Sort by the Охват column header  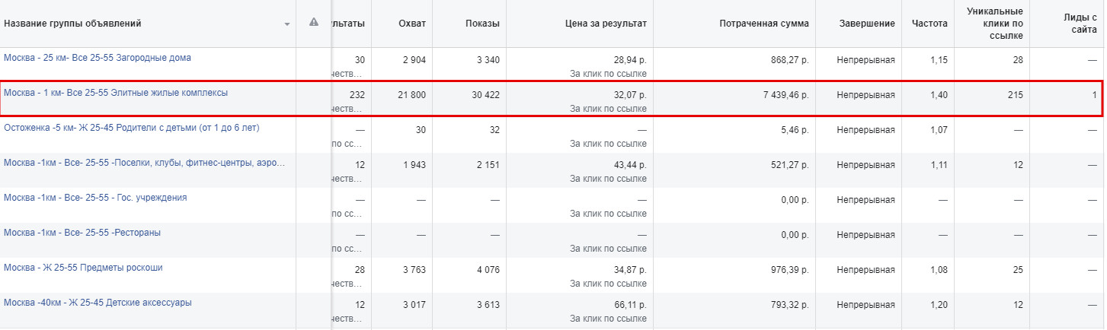pos(412,24)
